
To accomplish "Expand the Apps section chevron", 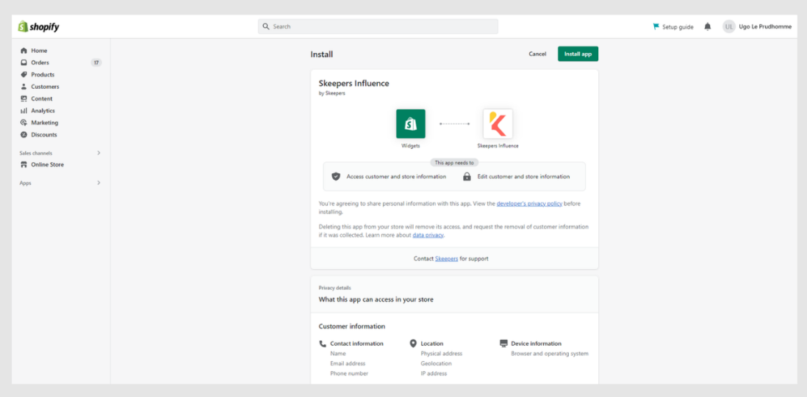I will [98, 183].
